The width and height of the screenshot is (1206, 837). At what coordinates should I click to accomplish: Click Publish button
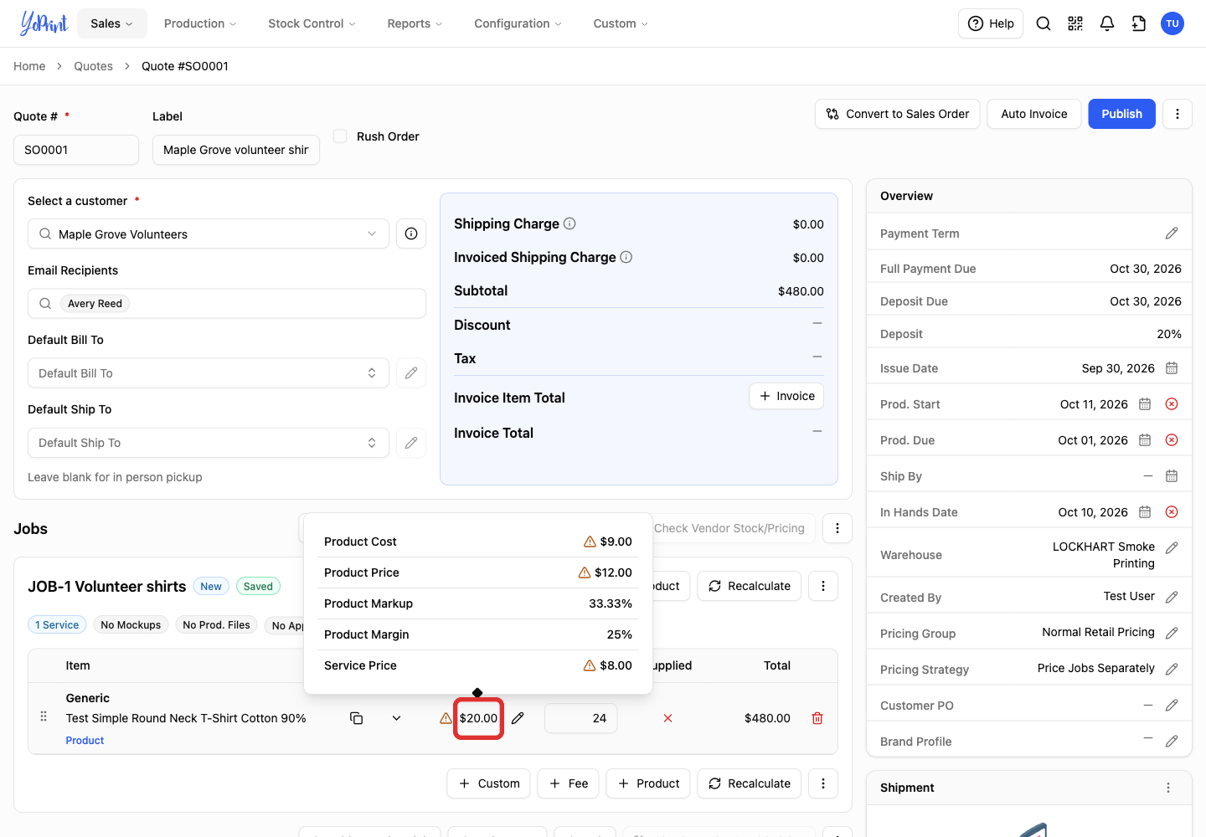[x=1121, y=114]
